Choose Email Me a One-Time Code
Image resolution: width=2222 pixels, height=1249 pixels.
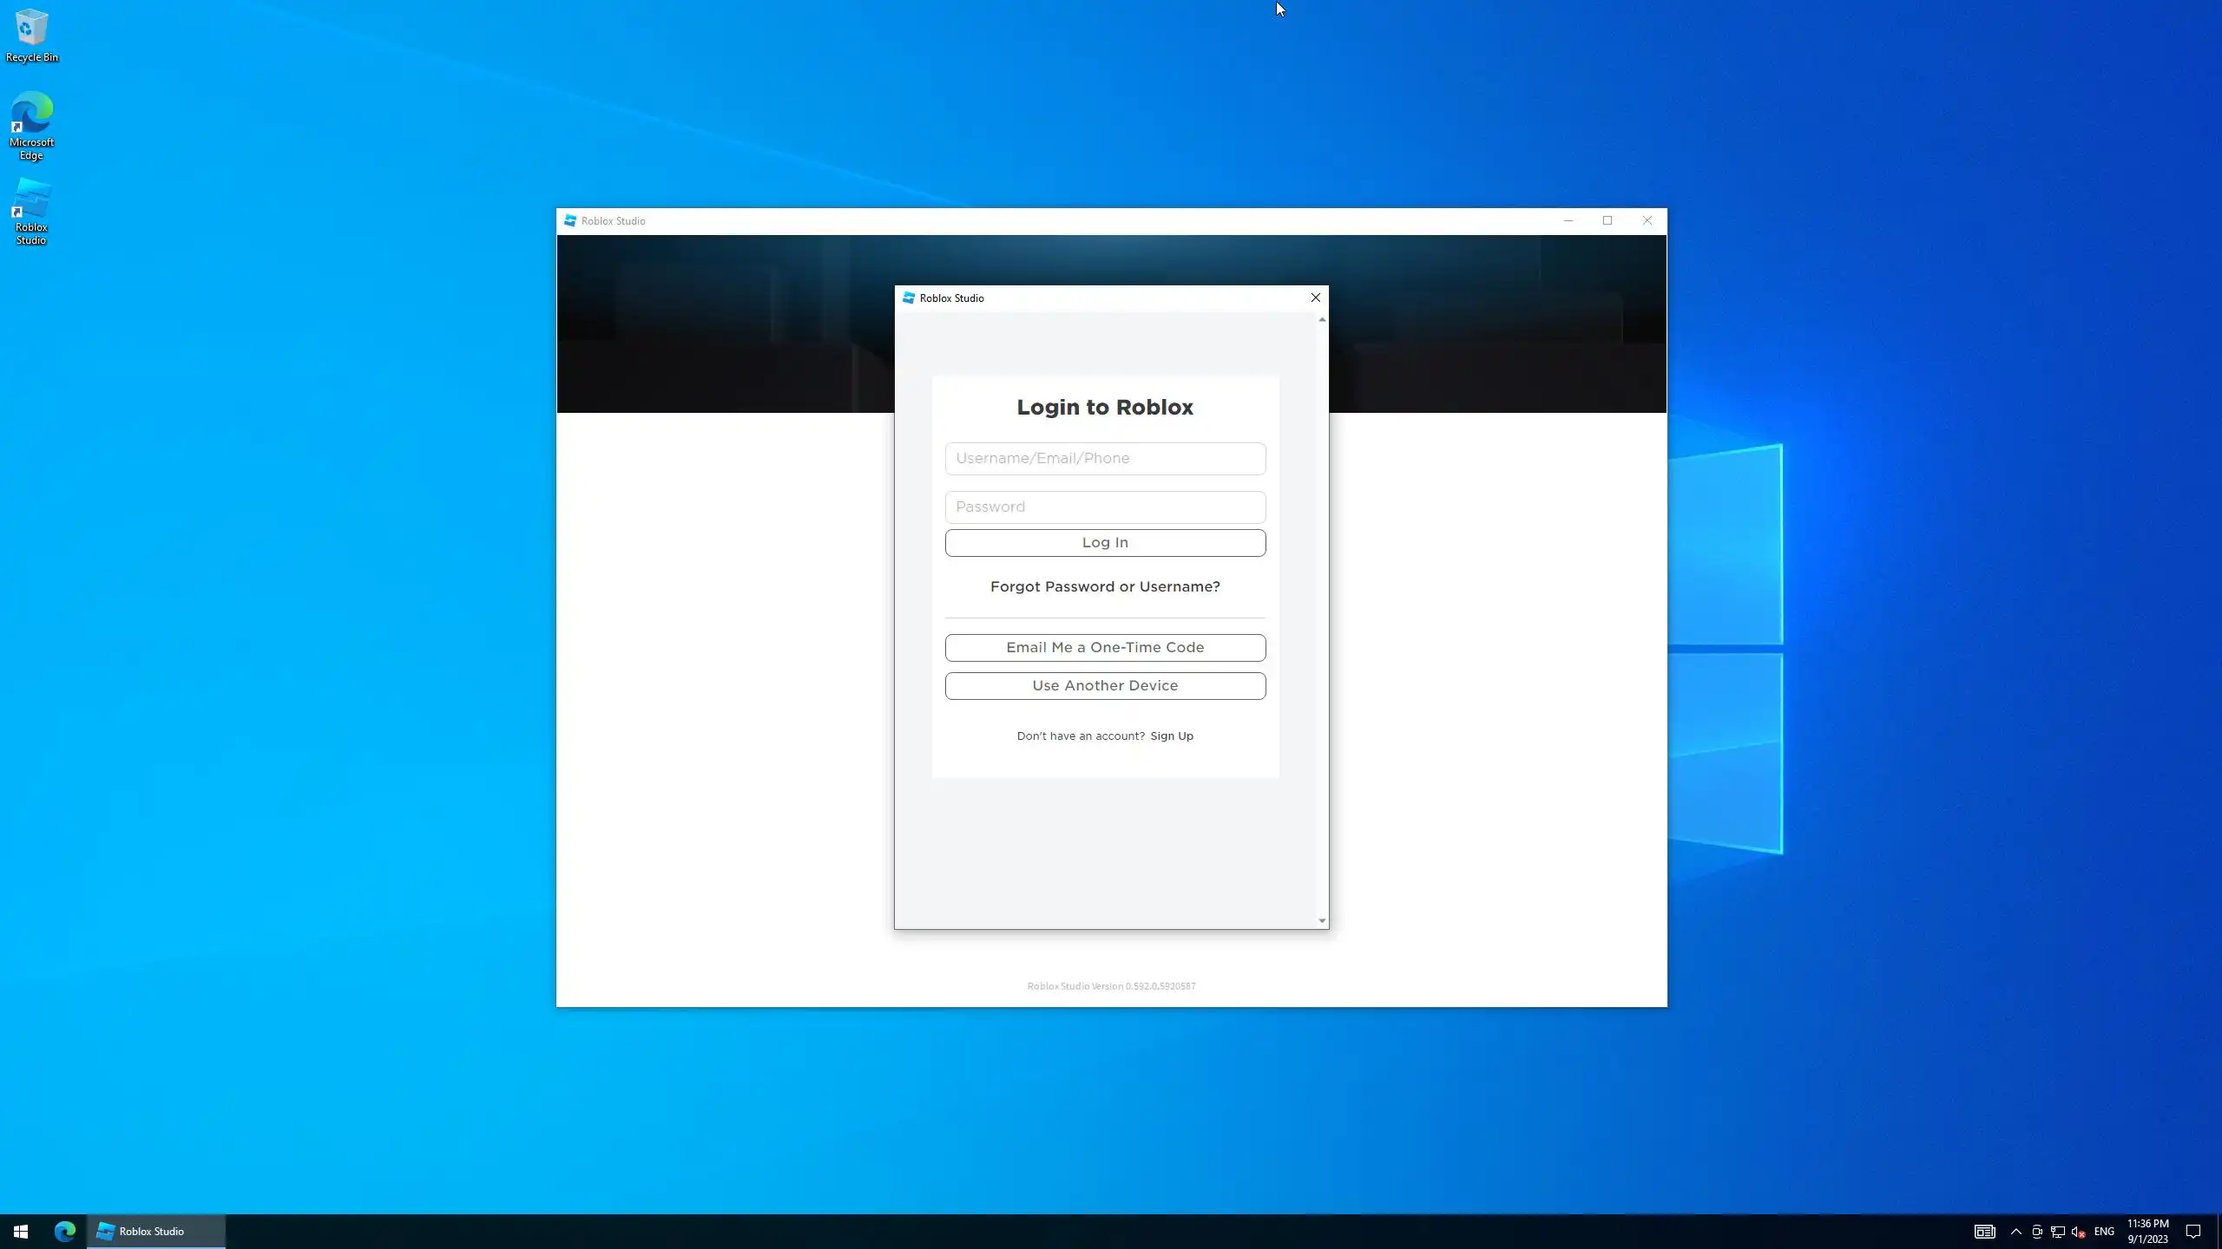click(x=1105, y=647)
